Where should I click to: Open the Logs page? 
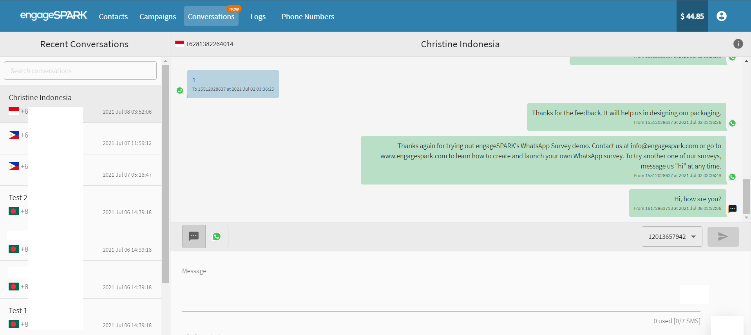pos(258,16)
